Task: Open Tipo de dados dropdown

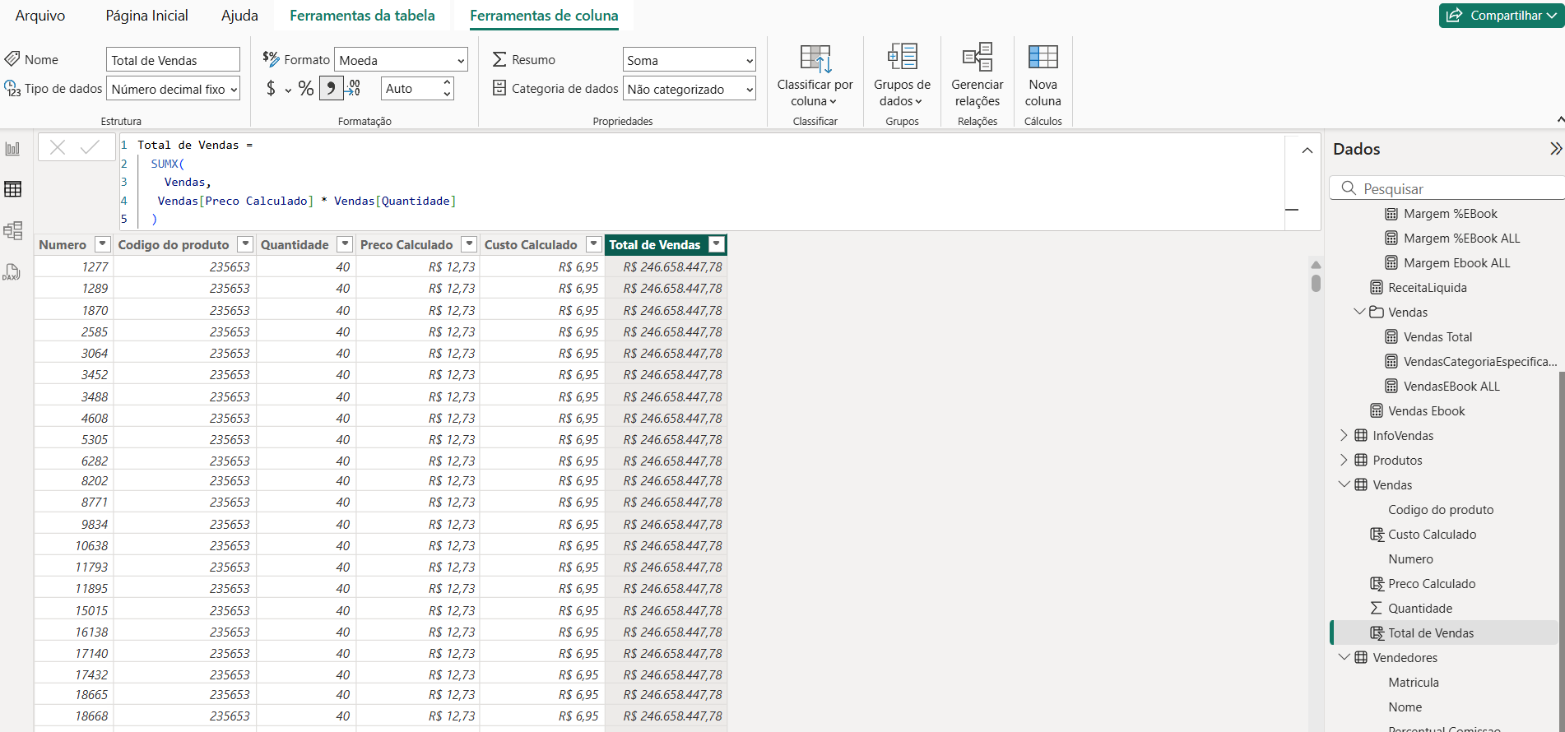Action: [x=173, y=89]
